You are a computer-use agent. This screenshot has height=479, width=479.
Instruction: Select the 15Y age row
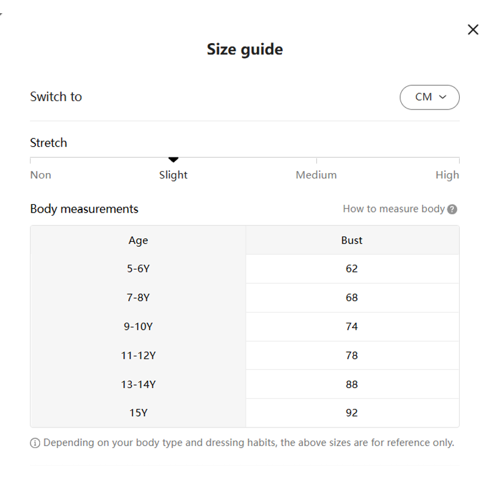click(x=138, y=413)
